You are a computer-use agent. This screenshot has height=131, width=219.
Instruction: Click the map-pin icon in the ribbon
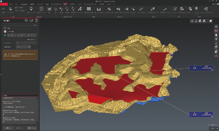pyautogui.click(x=31, y=9)
